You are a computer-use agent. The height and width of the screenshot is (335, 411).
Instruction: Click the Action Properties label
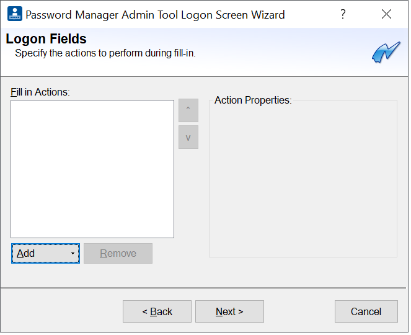pos(252,100)
